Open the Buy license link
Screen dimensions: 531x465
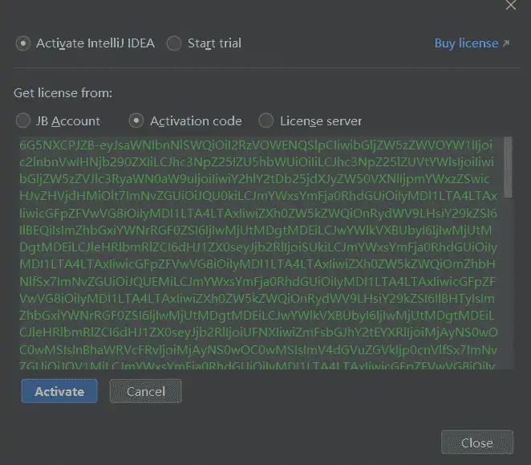pyautogui.click(x=466, y=43)
